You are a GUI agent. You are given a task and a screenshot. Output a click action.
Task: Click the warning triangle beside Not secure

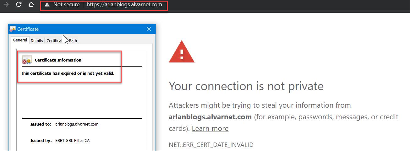(x=47, y=5)
